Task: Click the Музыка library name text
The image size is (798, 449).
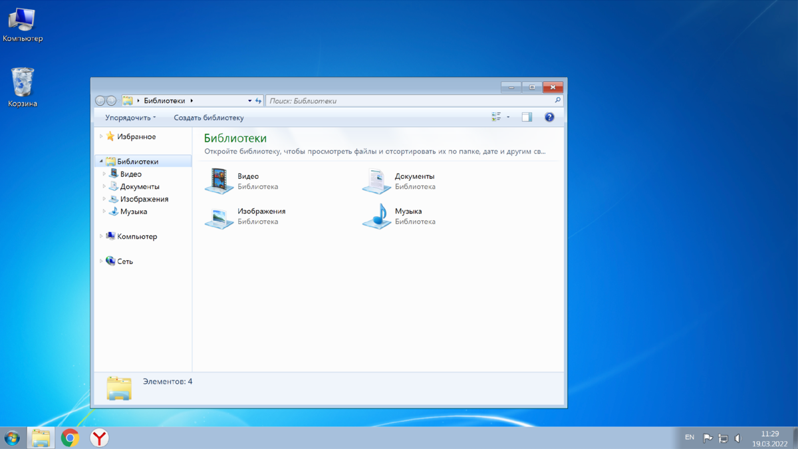Action: pos(408,211)
